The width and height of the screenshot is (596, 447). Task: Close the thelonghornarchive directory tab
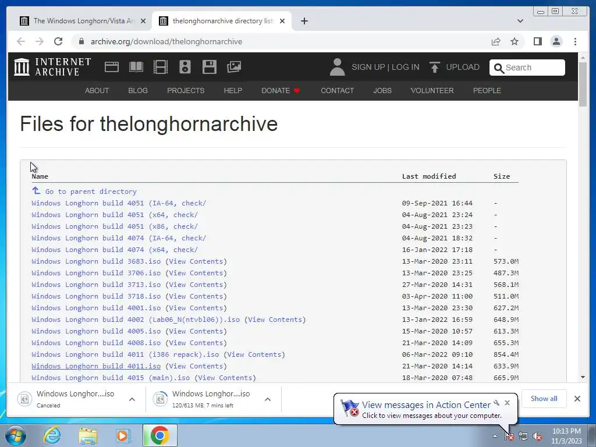click(x=282, y=21)
